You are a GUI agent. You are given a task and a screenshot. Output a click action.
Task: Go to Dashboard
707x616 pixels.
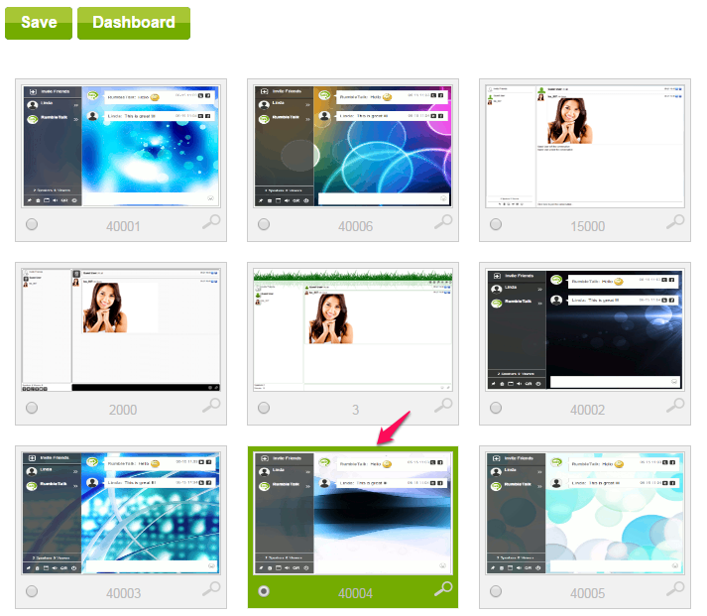[134, 22]
